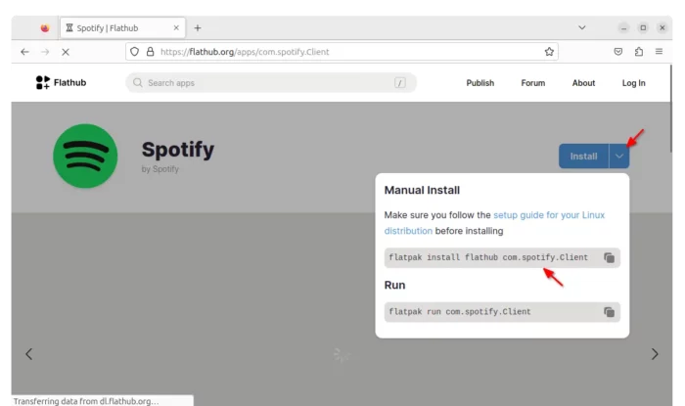Open the About page
Screen dimensions: 685x406
click(583, 83)
